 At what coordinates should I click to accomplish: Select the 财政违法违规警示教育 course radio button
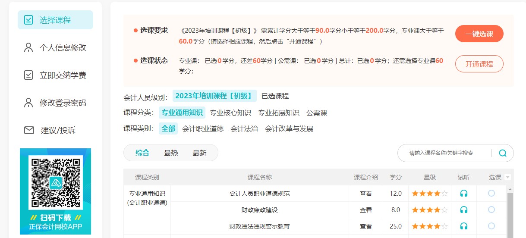tap(491, 226)
